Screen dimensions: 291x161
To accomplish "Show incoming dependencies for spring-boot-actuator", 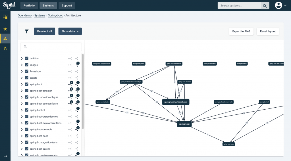I will pos(70,90).
